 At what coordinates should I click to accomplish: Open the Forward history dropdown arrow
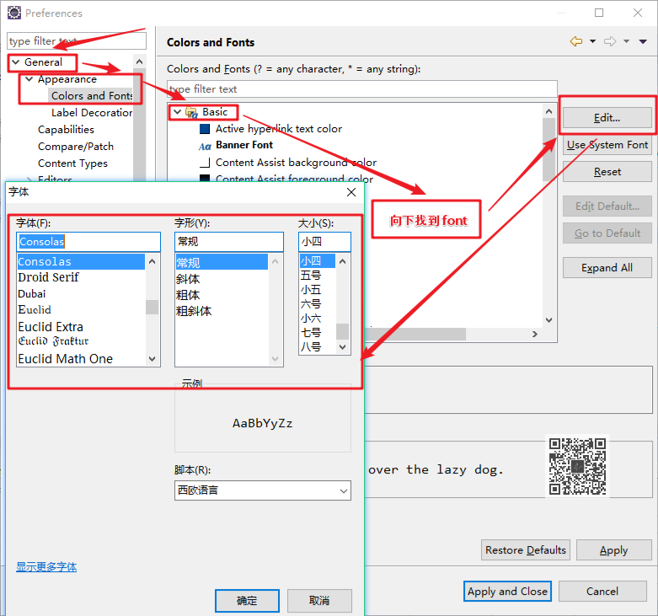coord(626,41)
